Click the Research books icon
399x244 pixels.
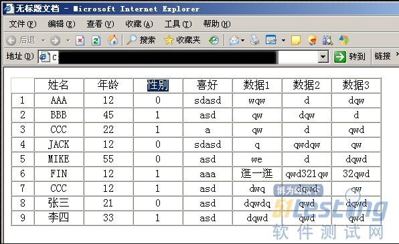pyautogui.click(x=327, y=40)
